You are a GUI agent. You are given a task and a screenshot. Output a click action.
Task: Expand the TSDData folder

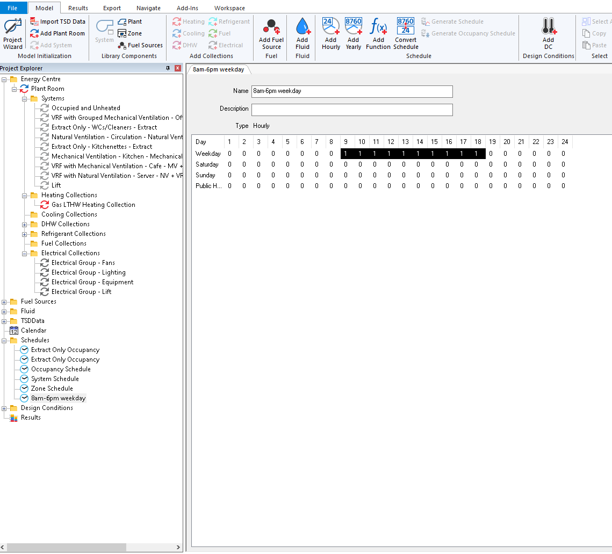coord(4,321)
